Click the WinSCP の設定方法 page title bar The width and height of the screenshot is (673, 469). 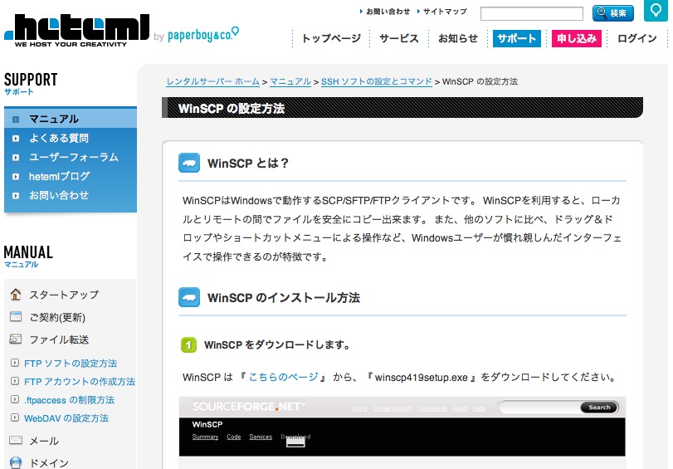click(x=402, y=108)
